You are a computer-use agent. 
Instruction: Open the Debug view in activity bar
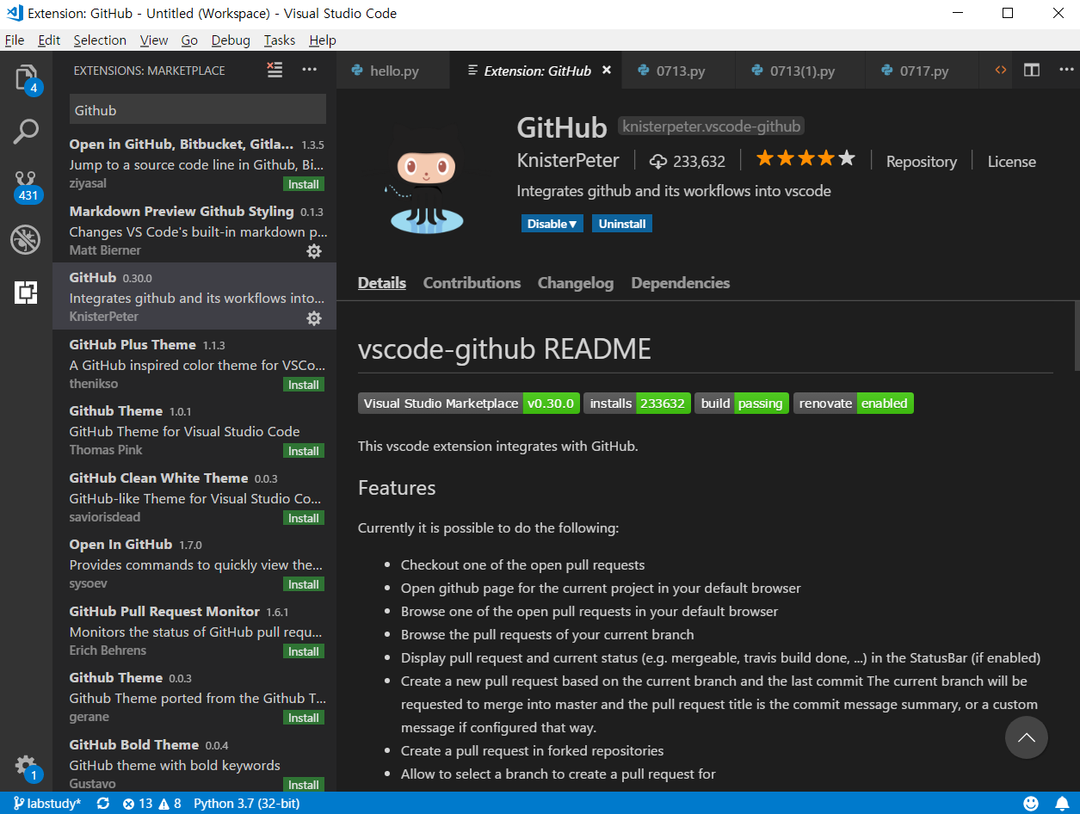[26, 239]
